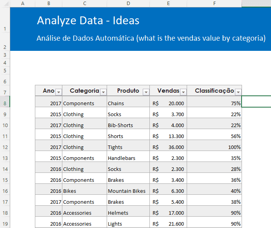The height and width of the screenshot is (228, 271).
Task: Select column E header
Action: pos(168,4)
